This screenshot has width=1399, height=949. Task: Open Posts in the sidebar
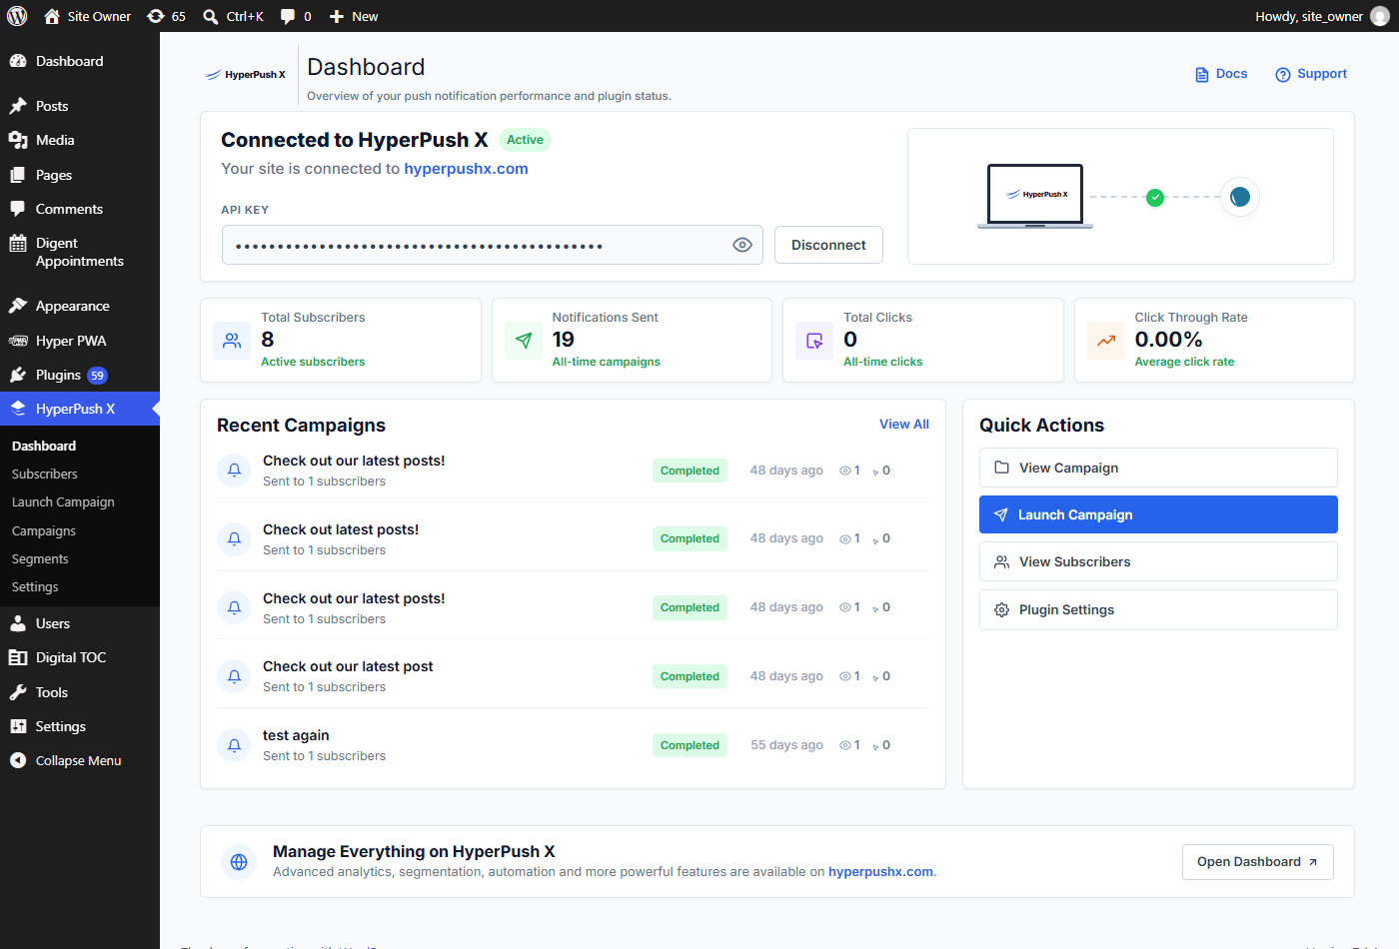pyautogui.click(x=80, y=106)
